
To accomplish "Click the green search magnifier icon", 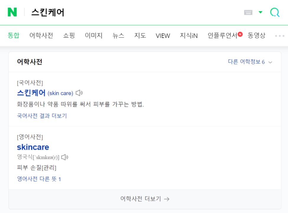I will (x=274, y=12).
